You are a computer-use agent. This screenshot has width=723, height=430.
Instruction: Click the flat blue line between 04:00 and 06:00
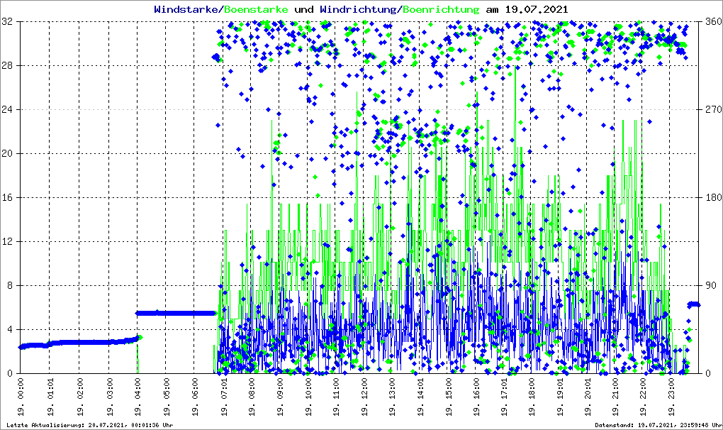pyautogui.click(x=177, y=313)
